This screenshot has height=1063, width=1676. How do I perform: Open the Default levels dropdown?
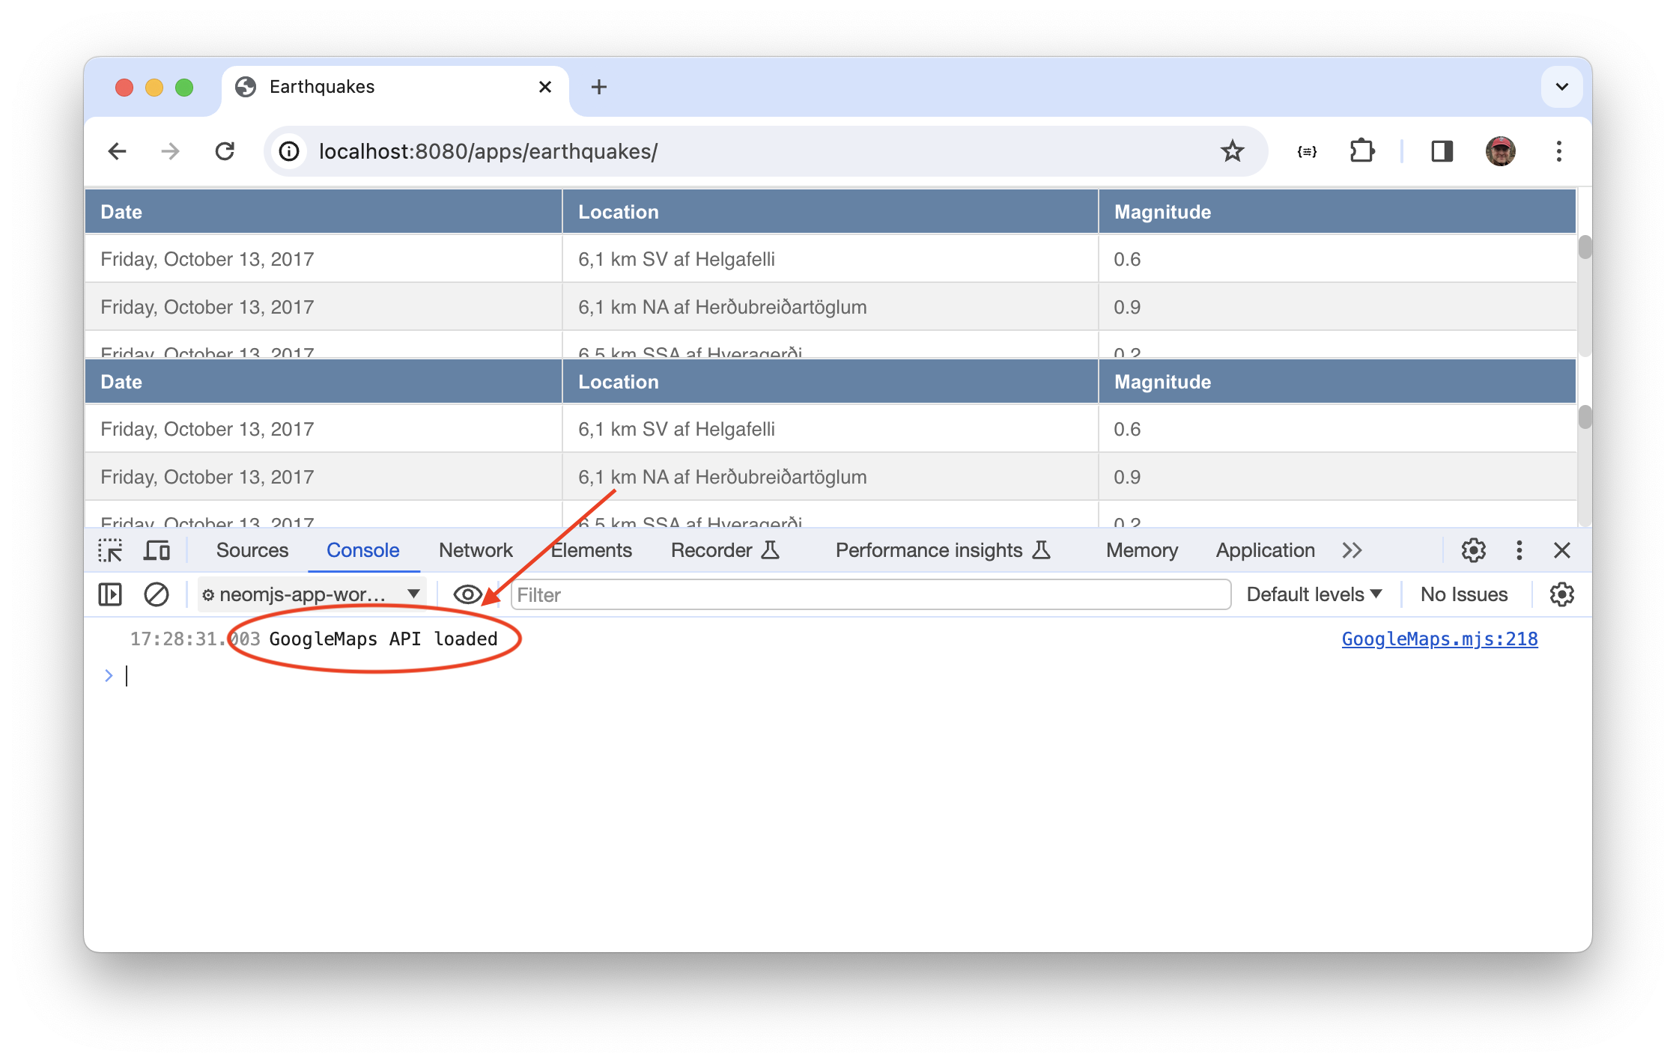pos(1314,595)
